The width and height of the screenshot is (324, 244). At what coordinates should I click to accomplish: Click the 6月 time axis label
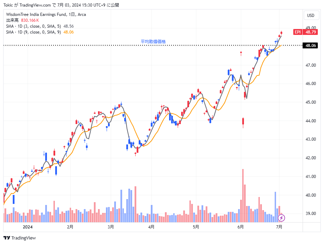click(x=240, y=227)
